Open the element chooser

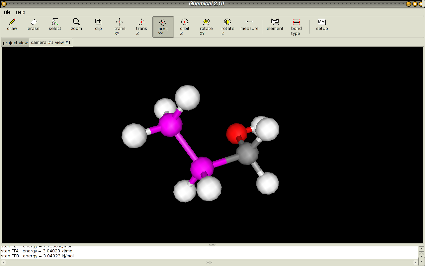[x=275, y=25]
